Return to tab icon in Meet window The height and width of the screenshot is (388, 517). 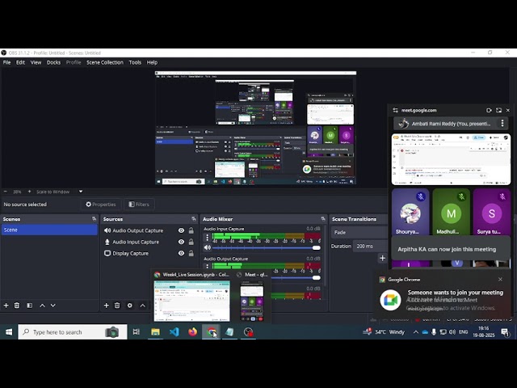click(x=499, y=110)
